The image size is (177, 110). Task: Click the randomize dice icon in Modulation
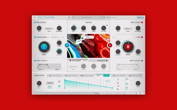(x=59, y=82)
